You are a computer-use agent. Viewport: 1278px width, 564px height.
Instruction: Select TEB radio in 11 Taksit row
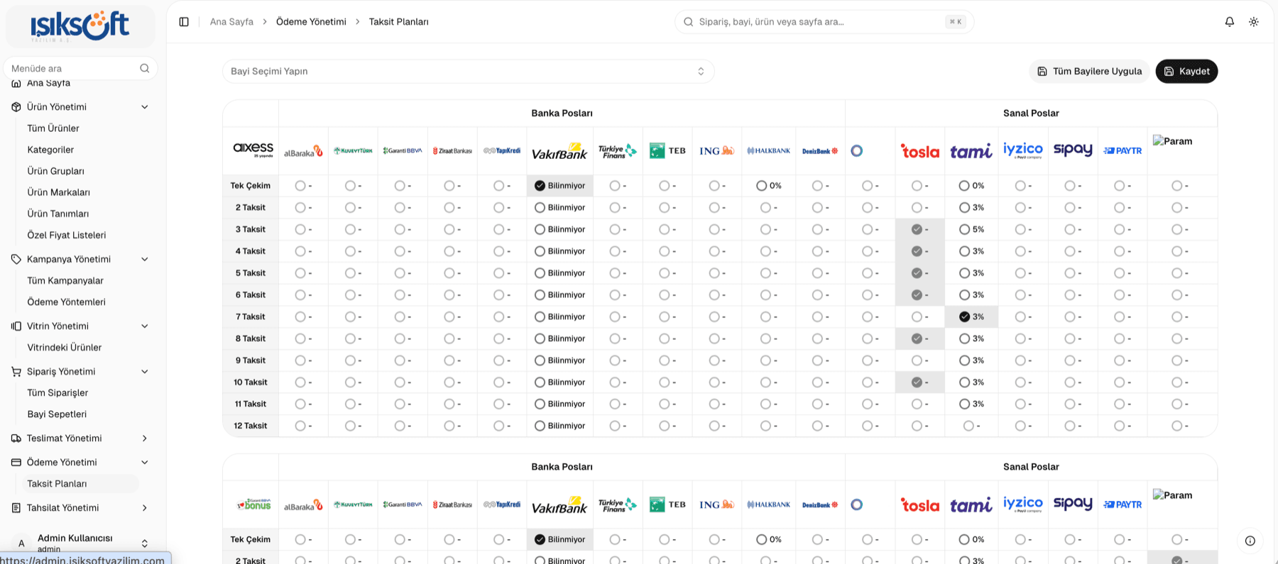[664, 404]
